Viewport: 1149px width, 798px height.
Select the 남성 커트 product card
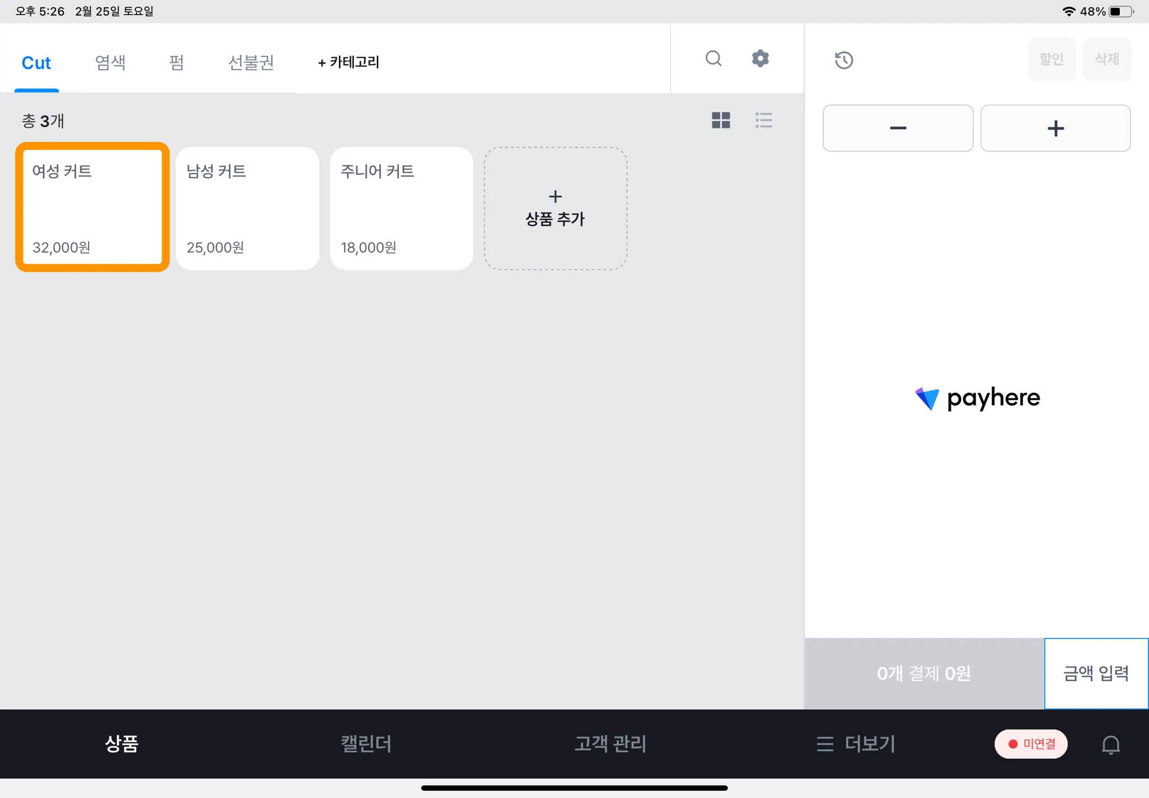click(247, 208)
